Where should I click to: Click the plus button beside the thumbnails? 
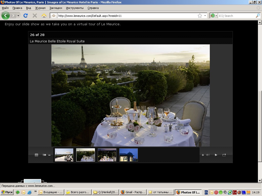(203, 155)
